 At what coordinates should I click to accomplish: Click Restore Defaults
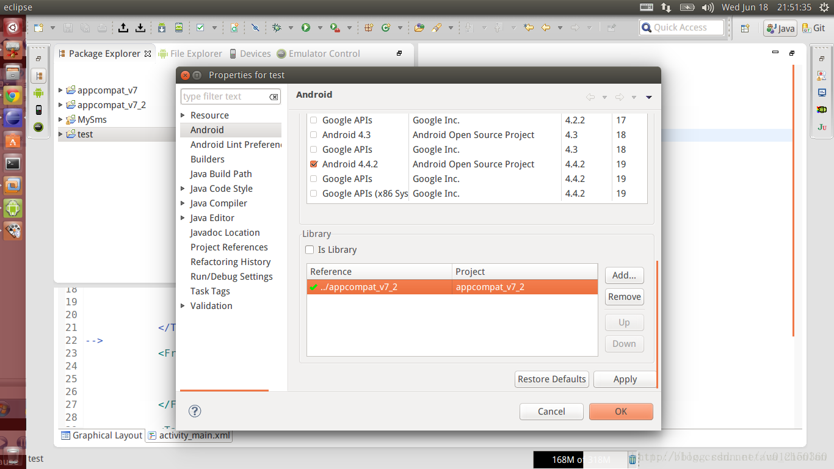click(552, 379)
